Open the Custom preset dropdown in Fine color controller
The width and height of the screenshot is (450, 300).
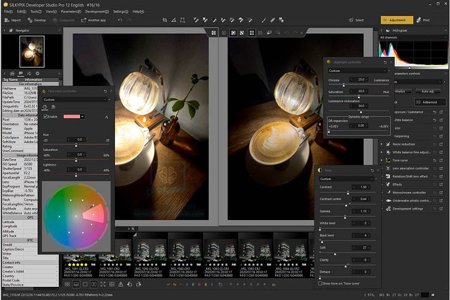[76, 99]
